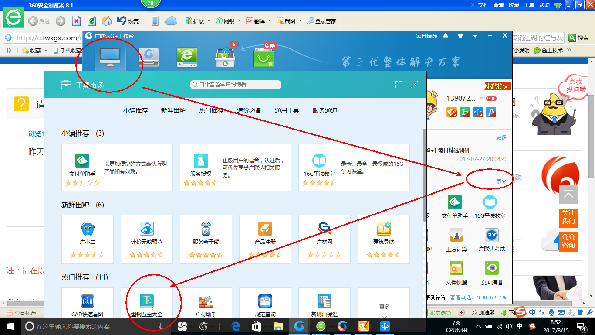Open the 交付单助手 card in 小编推荐
Screen dimensions: 595x335
click(117, 167)
